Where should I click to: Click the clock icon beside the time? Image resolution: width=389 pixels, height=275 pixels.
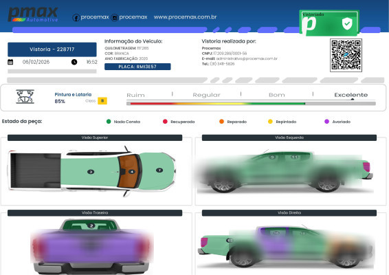(74, 62)
